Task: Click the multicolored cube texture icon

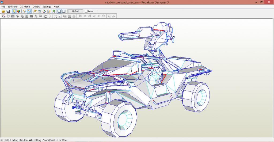Action: (18, 11)
